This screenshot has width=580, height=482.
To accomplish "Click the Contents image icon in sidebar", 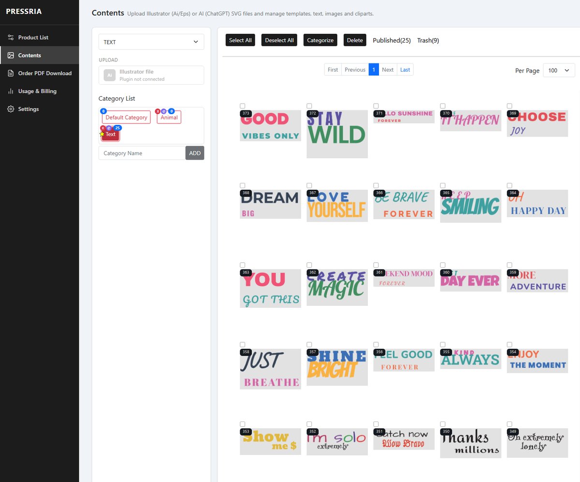I will point(11,55).
